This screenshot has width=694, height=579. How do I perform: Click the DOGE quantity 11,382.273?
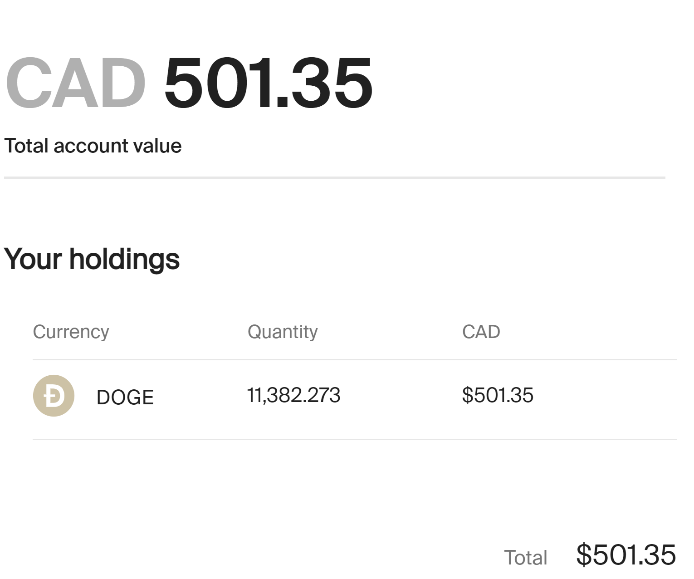(293, 395)
